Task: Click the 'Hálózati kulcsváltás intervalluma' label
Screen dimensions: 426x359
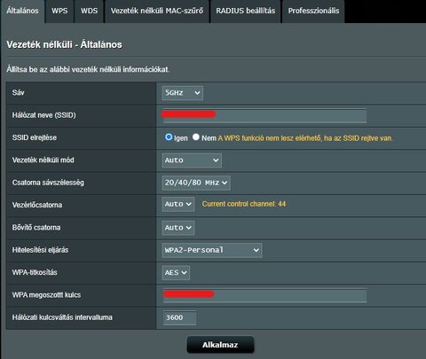Action: point(62,317)
